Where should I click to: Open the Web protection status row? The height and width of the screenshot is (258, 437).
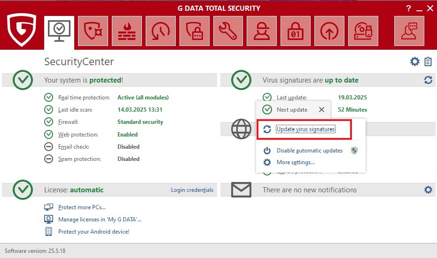(91, 135)
